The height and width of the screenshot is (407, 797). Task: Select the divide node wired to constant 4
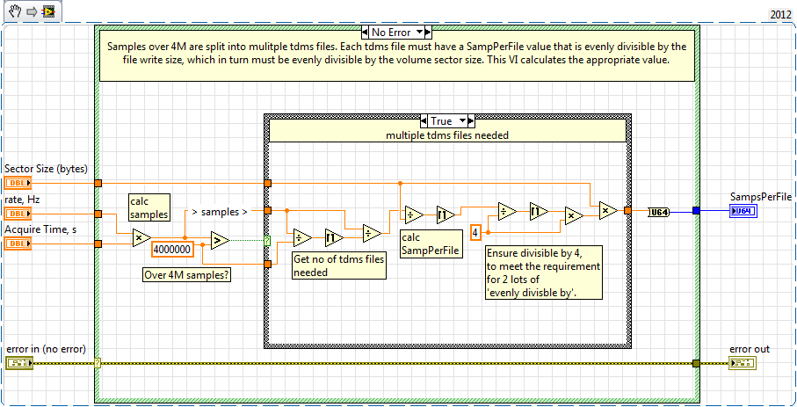tap(506, 211)
